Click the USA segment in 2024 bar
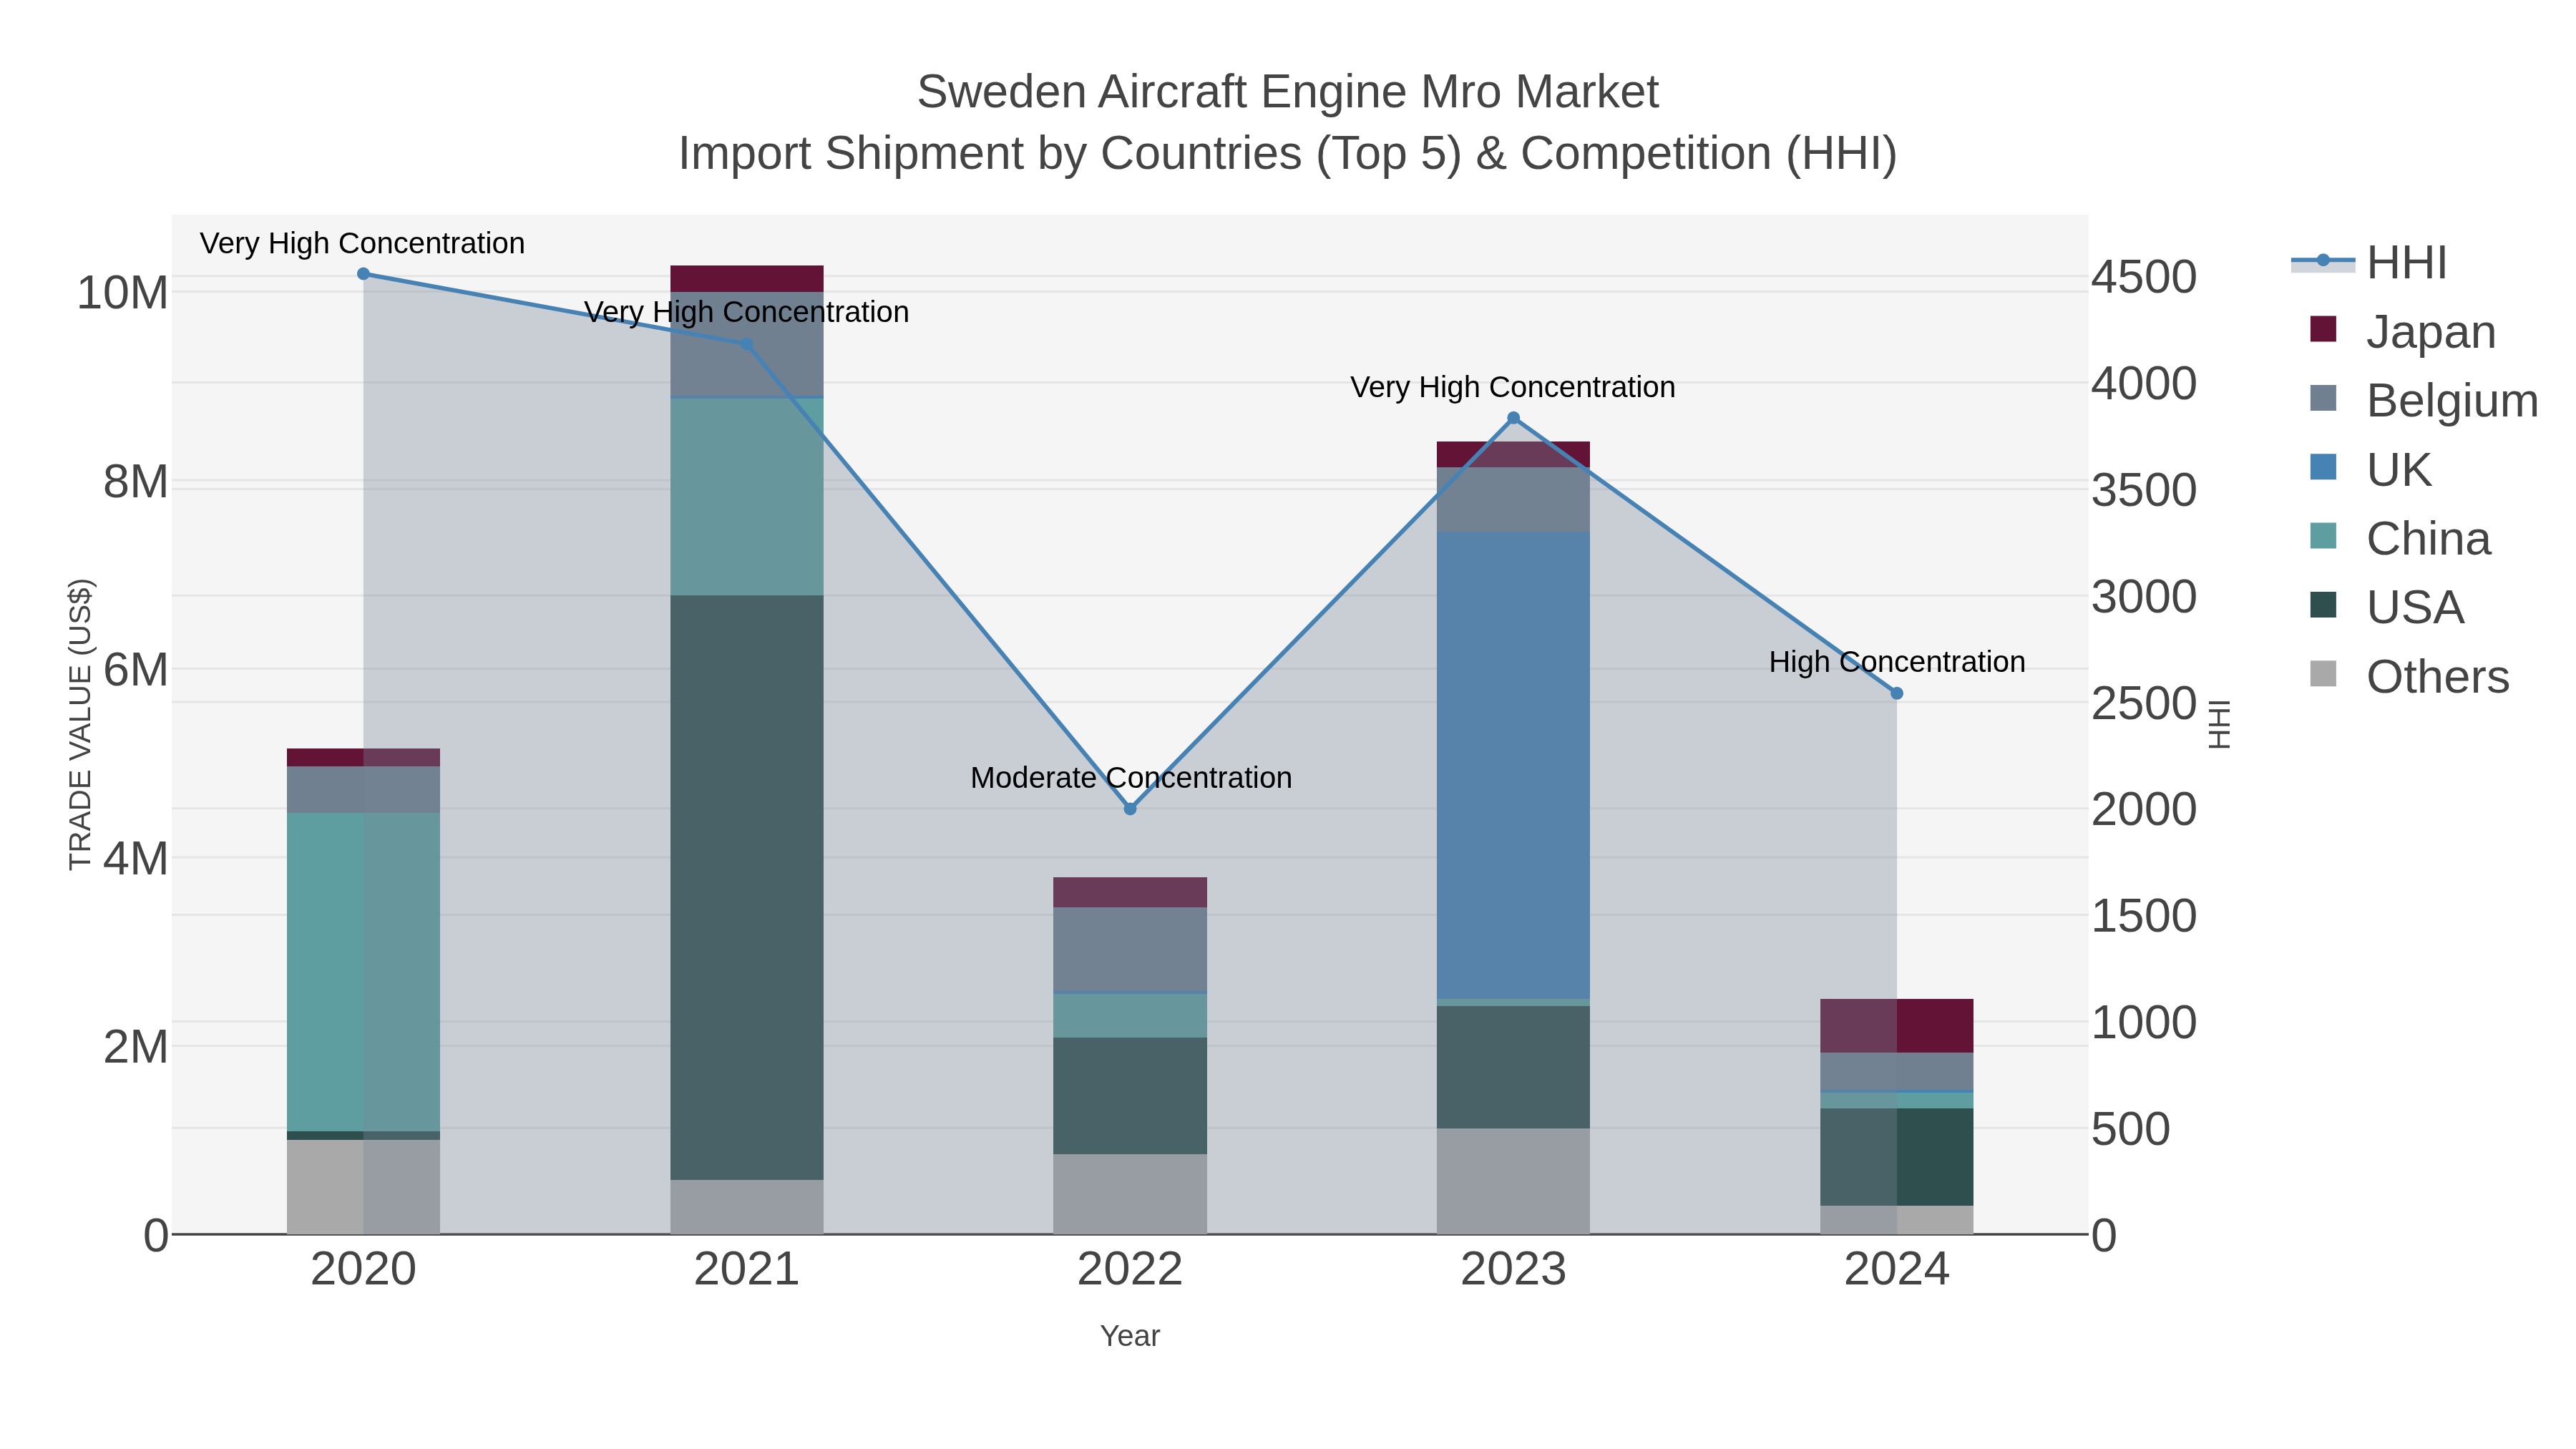This screenshot has height=1449, width=2576. (1896, 1157)
